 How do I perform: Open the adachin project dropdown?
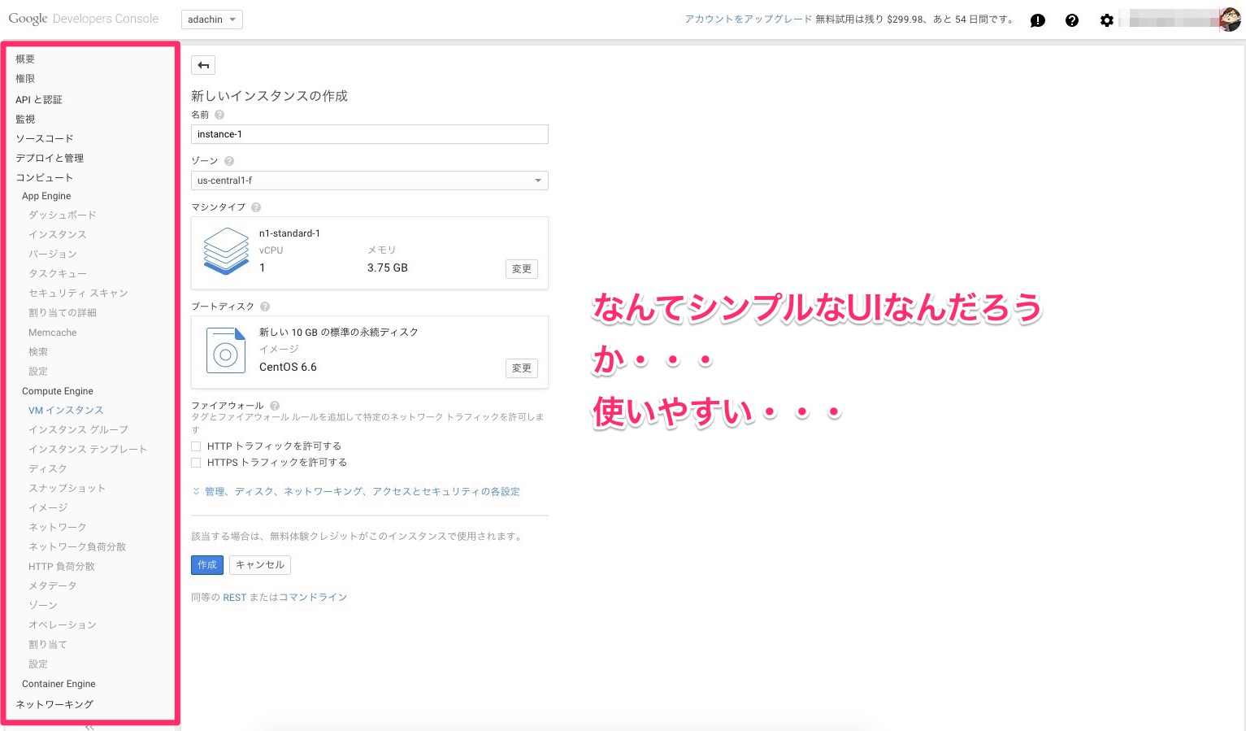coord(211,20)
